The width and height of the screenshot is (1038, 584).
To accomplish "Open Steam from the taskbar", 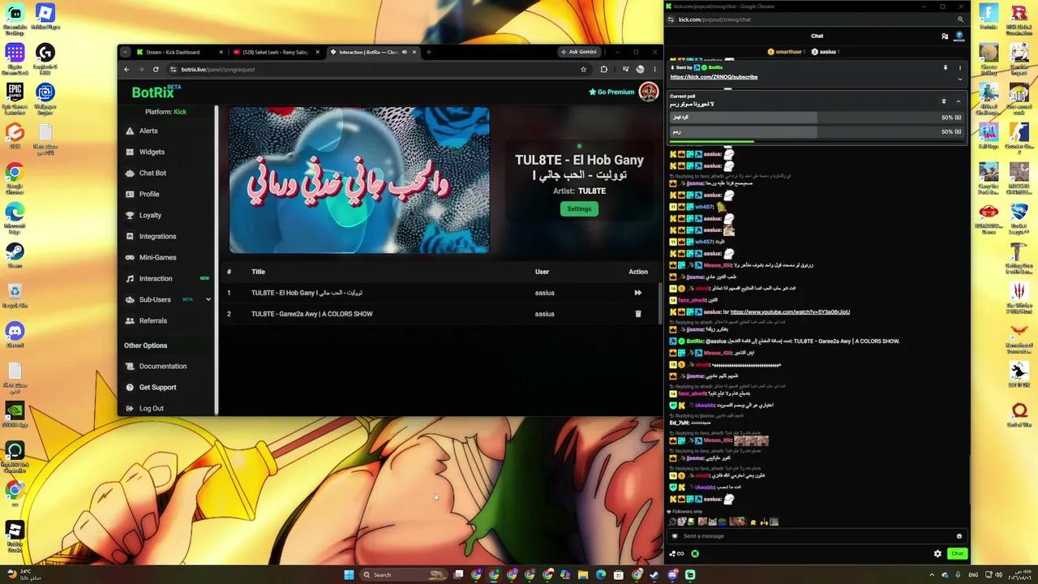I will click(x=654, y=575).
